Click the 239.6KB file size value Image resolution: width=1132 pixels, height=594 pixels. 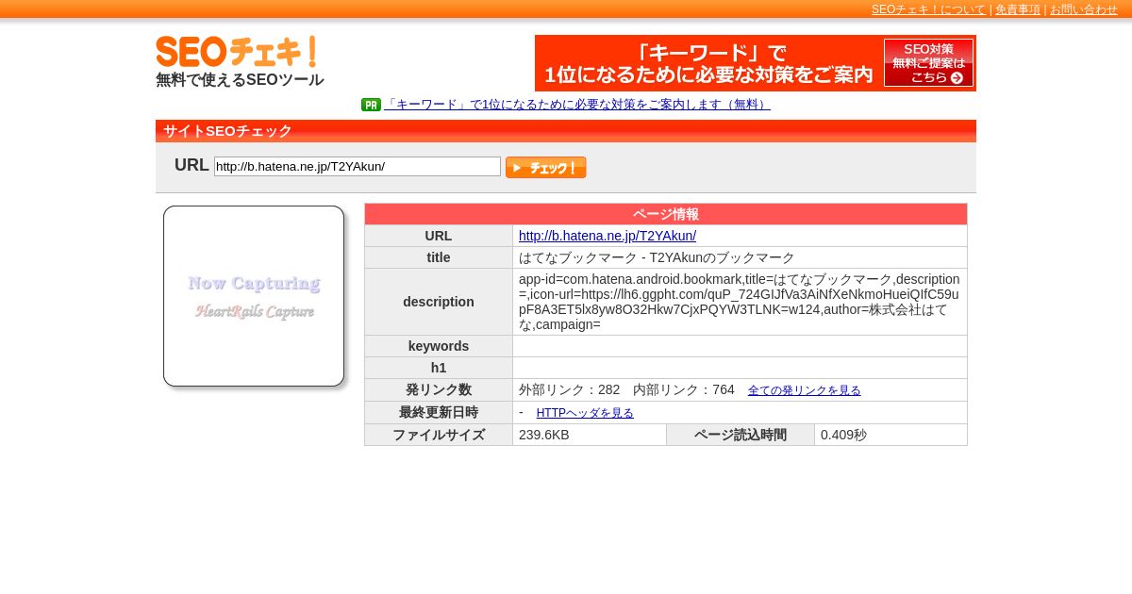click(x=544, y=435)
